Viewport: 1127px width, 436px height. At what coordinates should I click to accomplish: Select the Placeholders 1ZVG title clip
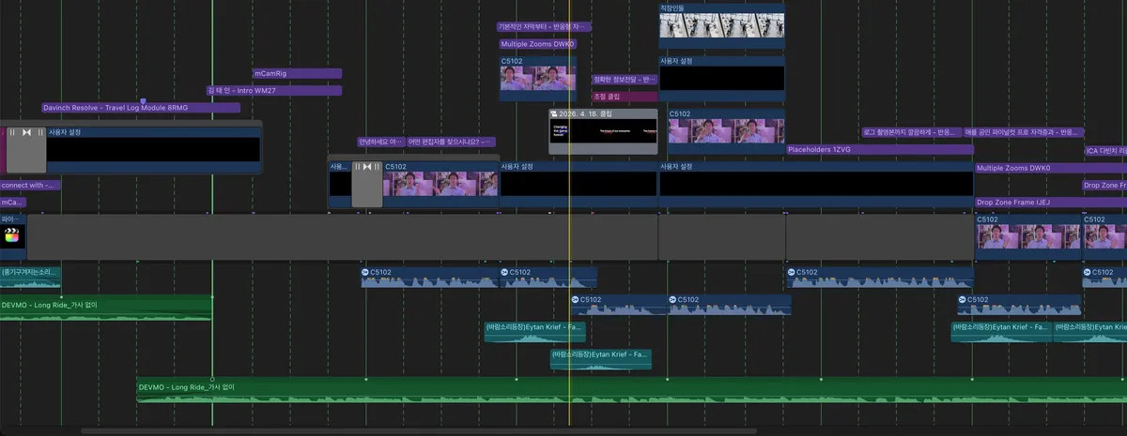879,149
